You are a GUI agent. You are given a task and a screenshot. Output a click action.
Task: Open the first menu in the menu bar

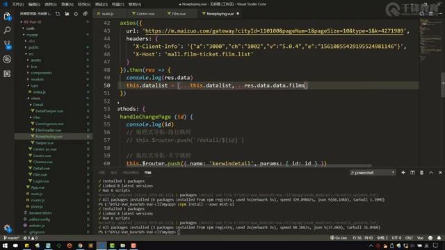pos(17,4)
